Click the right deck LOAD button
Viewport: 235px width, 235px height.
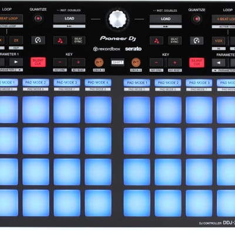[x=166, y=19]
